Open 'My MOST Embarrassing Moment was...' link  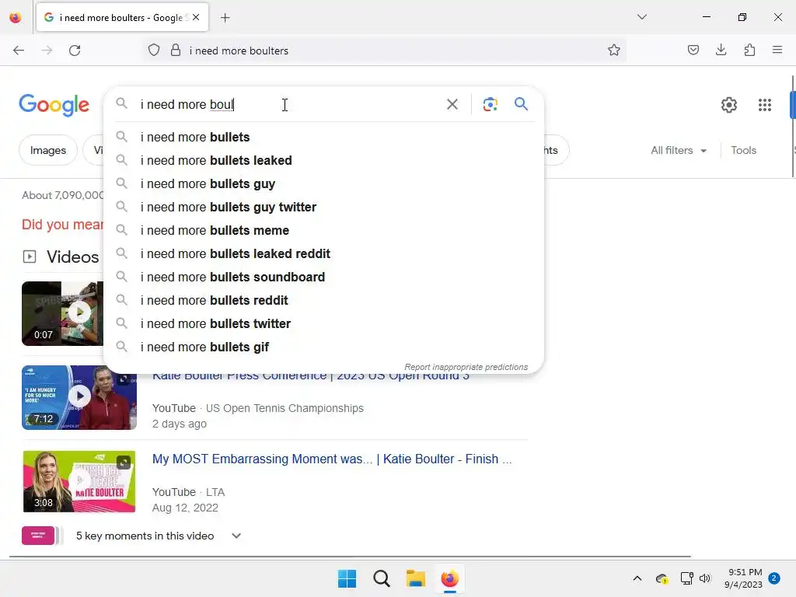[332, 459]
